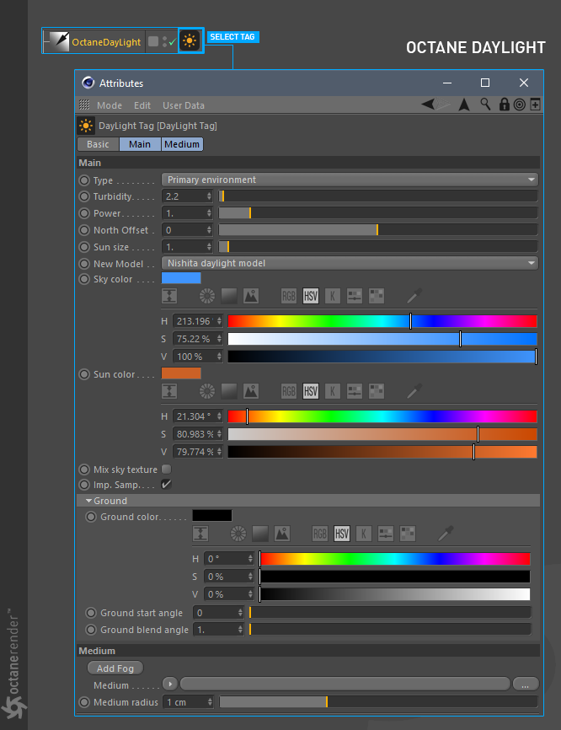Click the Medium radius stepper arrows
561x730 pixels.
pyautogui.click(x=210, y=702)
